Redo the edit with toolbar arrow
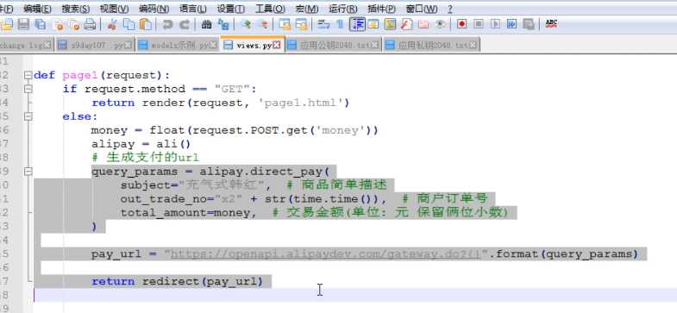The height and width of the screenshot is (313, 677). (185, 25)
